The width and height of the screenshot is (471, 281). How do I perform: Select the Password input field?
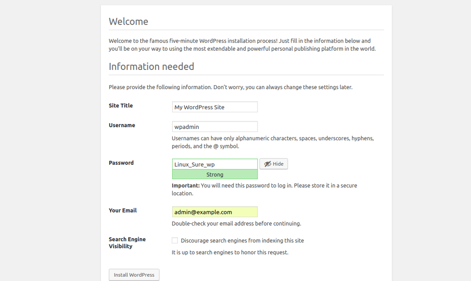215,164
